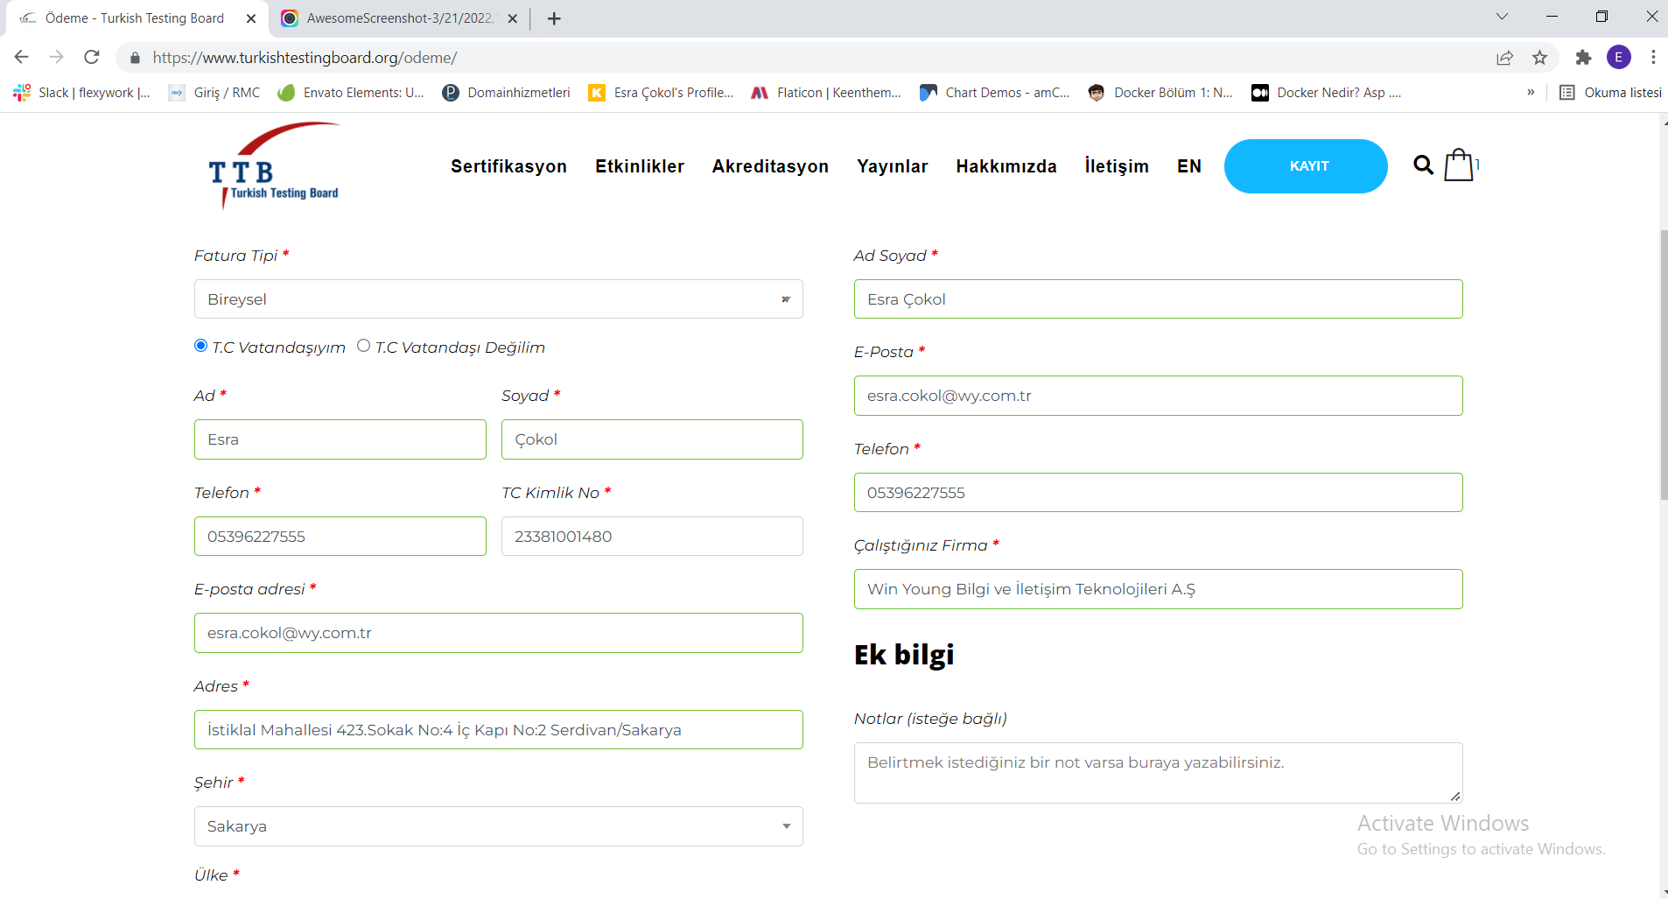Open the browser Extensions puzzle icon
The height and width of the screenshot is (899, 1668).
coord(1583,58)
